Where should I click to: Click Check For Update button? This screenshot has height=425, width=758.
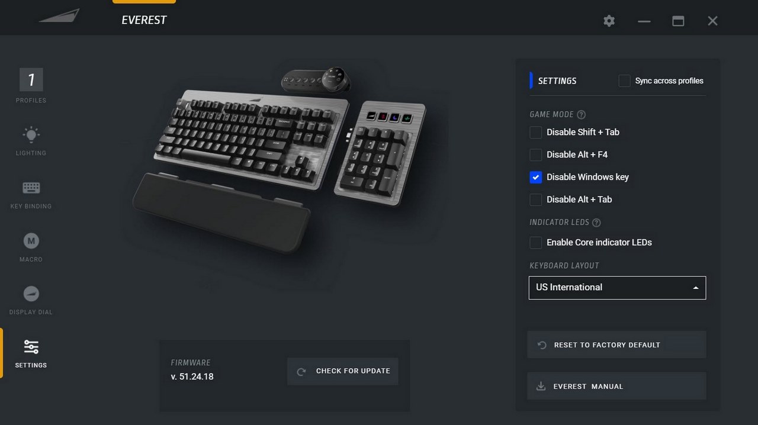pos(343,371)
